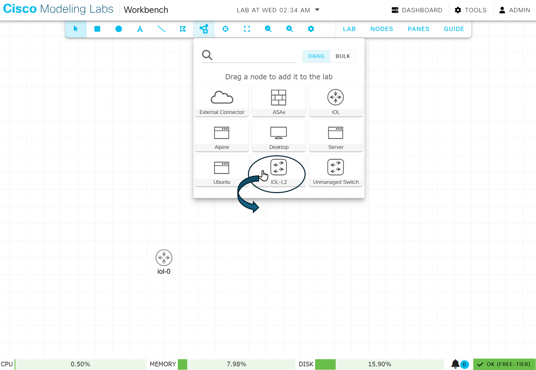Viewport: 536px width, 370px height.
Task: Select the line annotation tool
Action: tap(161, 29)
